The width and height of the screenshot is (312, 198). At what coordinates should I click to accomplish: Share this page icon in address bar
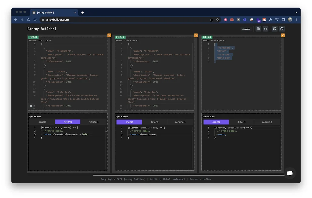(211, 20)
